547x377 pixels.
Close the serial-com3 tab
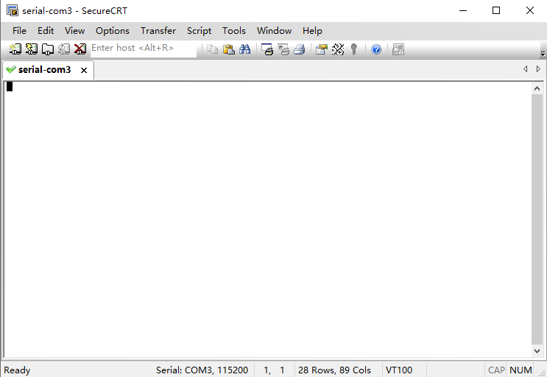(x=84, y=70)
